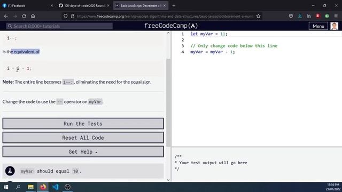Click the taskbar clock showing 11:16 PM
This screenshot has width=342, height=192.
pos(332,187)
